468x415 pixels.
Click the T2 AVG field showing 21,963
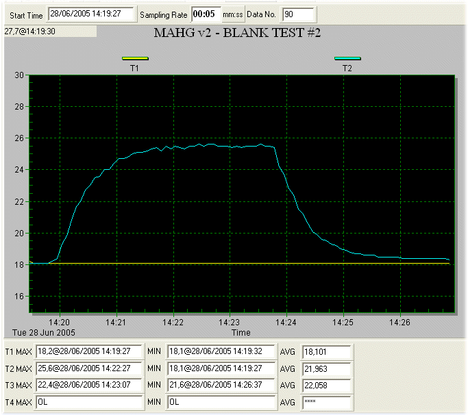coord(326,369)
